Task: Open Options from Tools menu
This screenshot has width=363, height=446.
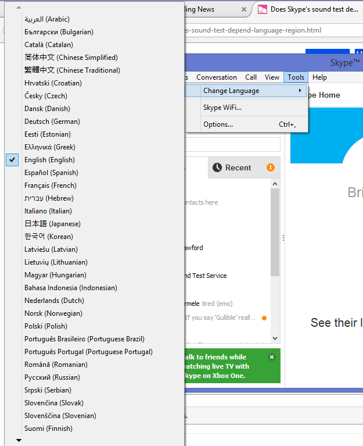Action: pyautogui.click(x=246, y=124)
